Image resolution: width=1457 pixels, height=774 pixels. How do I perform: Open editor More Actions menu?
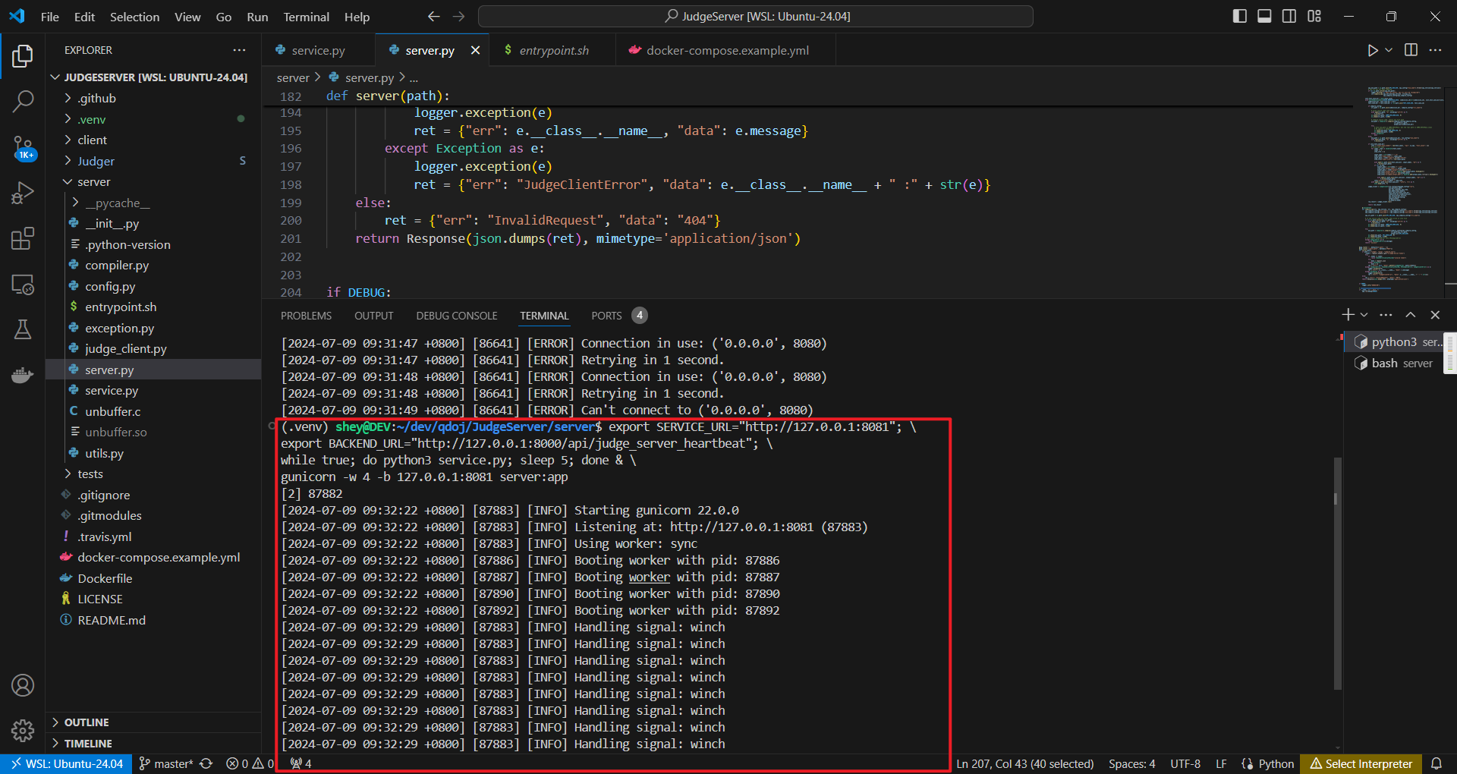1435,50
